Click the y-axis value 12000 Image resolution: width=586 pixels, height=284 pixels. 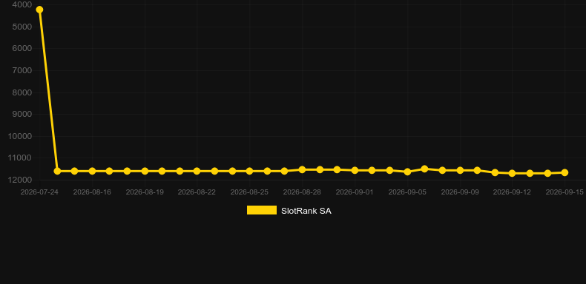click(20, 180)
